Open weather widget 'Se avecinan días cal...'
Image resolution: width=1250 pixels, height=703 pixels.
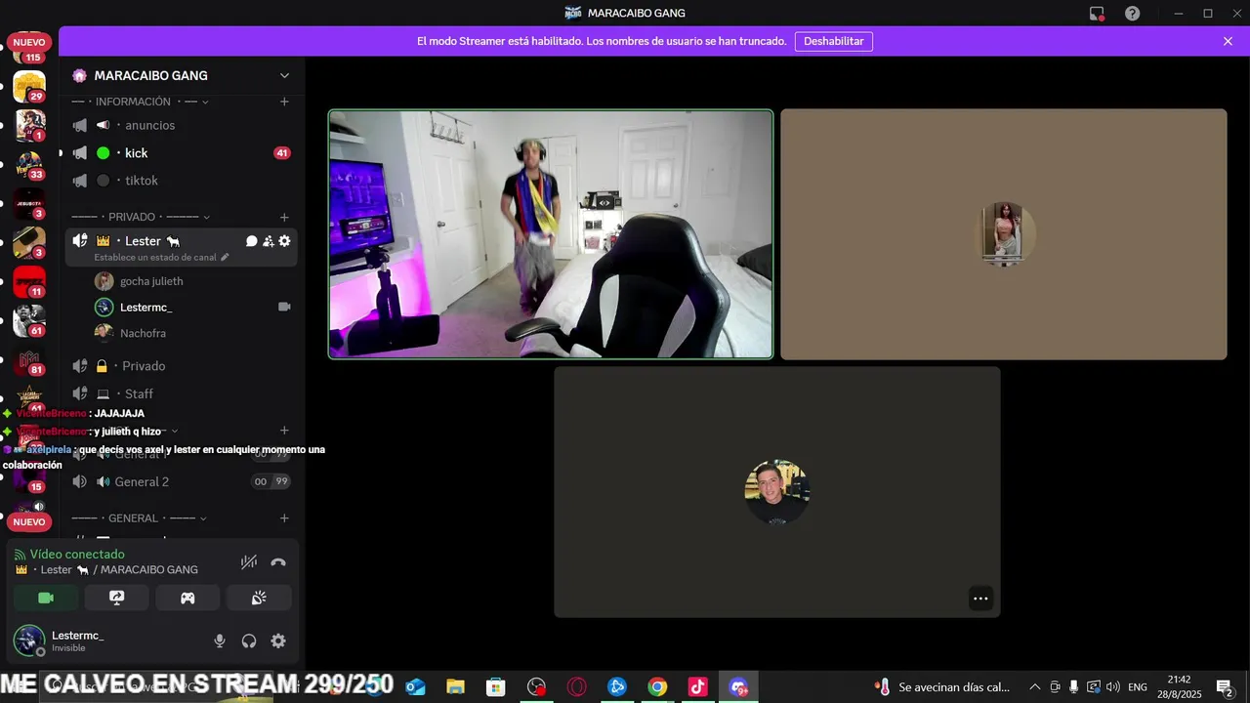click(x=942, y=687)
